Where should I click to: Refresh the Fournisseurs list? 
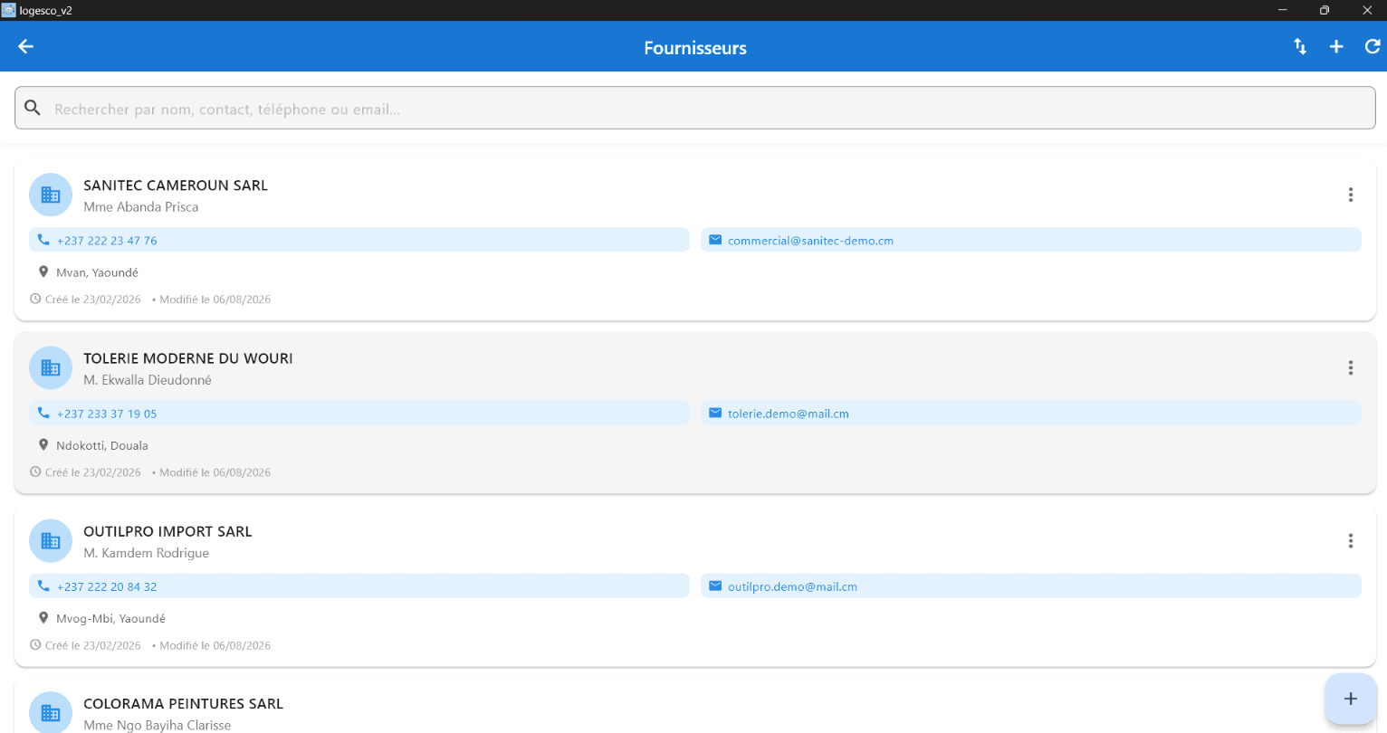[x=1373, y=46]
